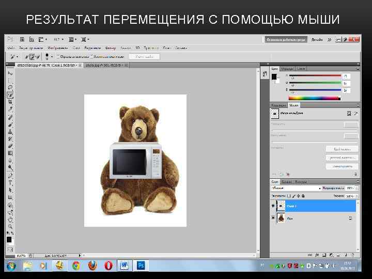The width and height of the screenshot is (372, 279).
Task: Toggle lock image pixels brush icon
Action: pos(293,196)
